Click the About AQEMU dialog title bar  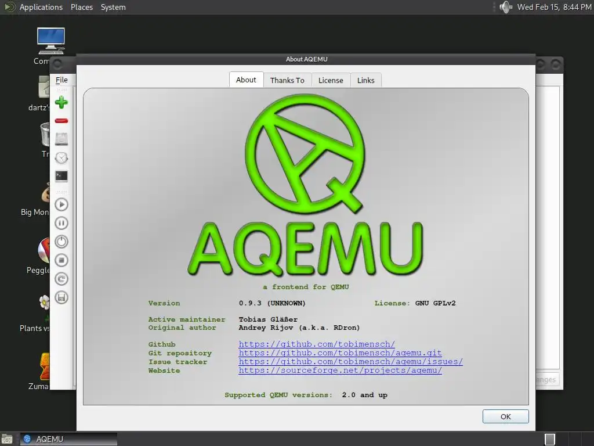click(x=306, y=59)
